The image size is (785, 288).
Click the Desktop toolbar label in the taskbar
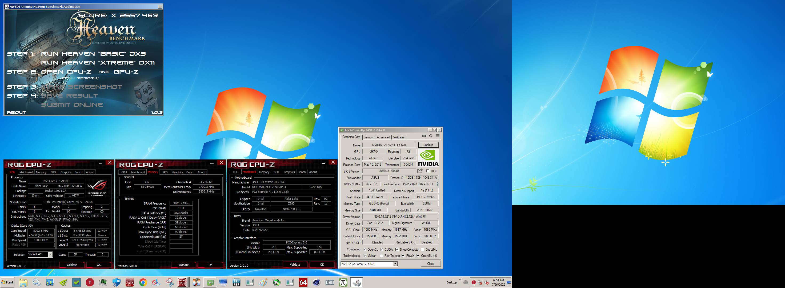point(452,282)
